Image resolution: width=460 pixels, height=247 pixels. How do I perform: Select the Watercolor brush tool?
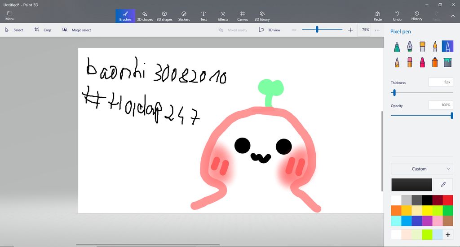(x=435, y=47)
